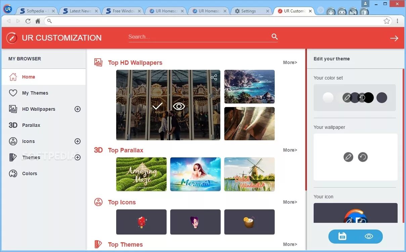406x252 pixels.
Task: Bookmark this page with the star
Action: tap(387, 21)
